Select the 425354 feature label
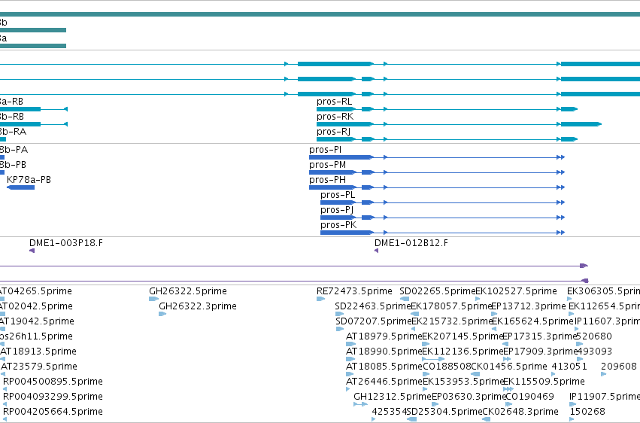640x423 pixels. (x=390, y=412)
